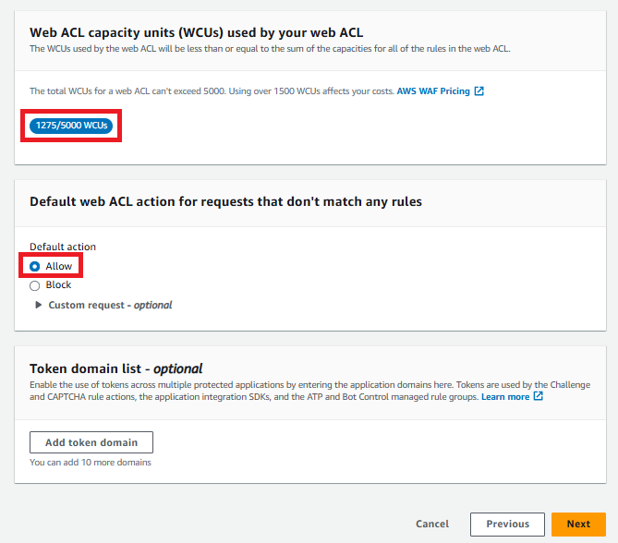
Task: Expand the Custom request optional section
Action: 103,305
